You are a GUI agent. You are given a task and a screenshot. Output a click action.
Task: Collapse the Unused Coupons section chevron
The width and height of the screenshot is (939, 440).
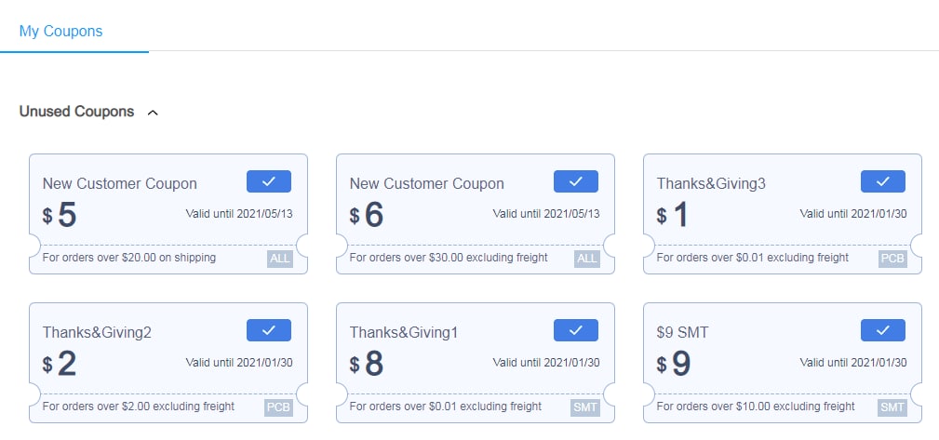tap(153, 113)
